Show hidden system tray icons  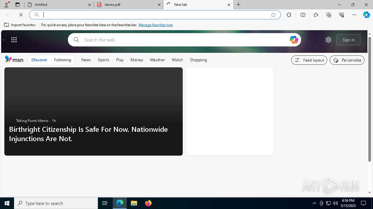[x=314, y=203]
